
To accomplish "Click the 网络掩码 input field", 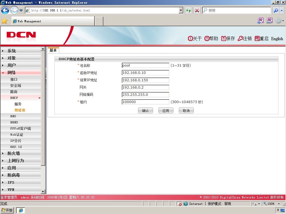I will (145, 95).
